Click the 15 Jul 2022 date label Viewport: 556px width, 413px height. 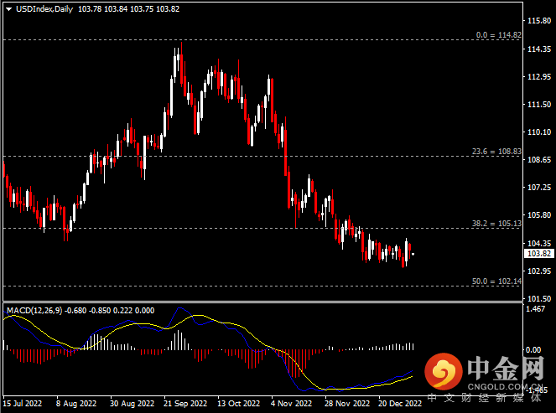pyautogui.click(x=23, y=403)
